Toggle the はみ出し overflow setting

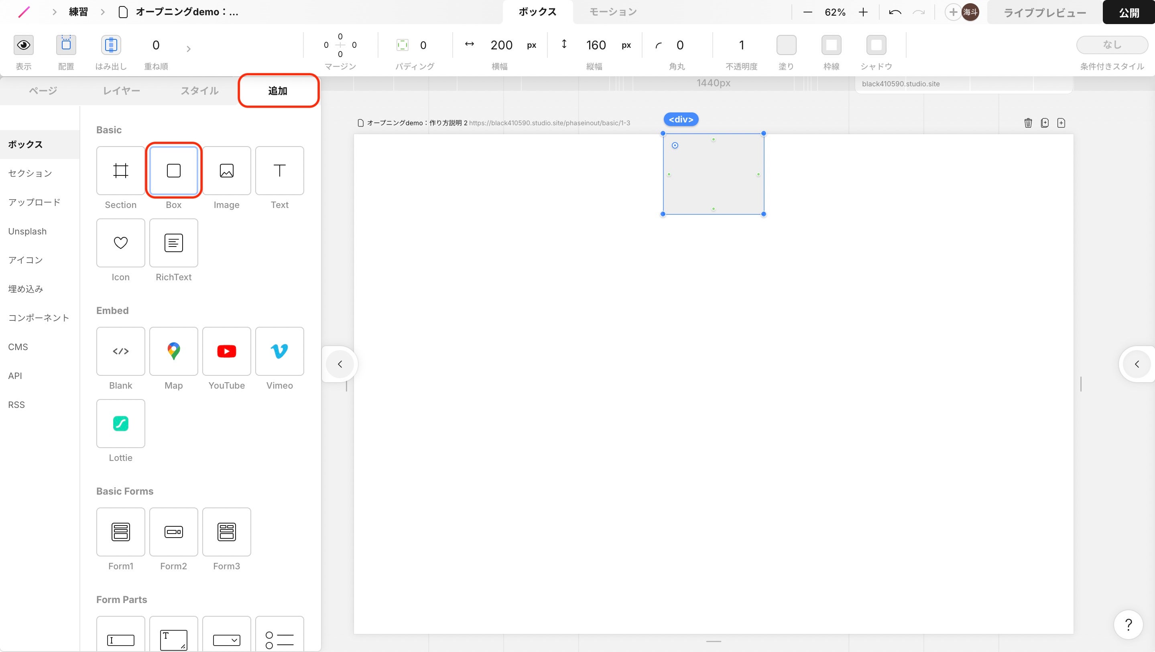[x=111, y=45]
